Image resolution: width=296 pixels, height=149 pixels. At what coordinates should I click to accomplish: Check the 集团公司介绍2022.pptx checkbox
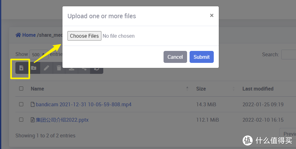pyautogui.click(x=21, y=120)
